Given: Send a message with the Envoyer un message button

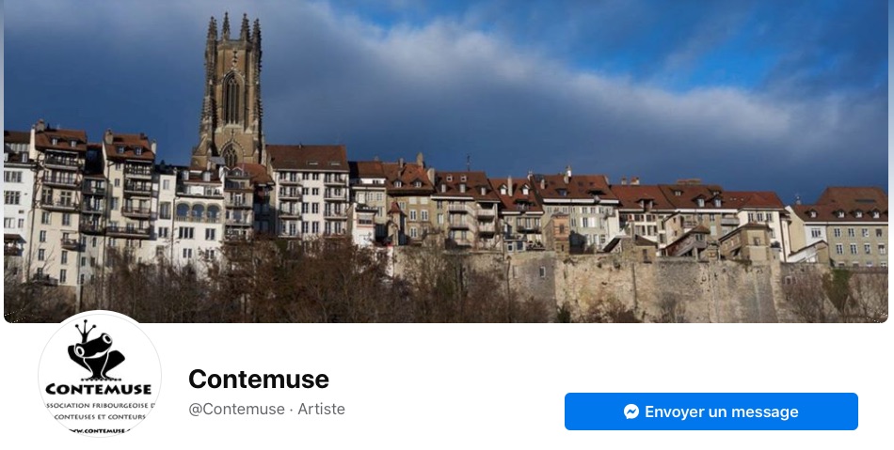Looking at the screenshot, I should click(711, 411).
